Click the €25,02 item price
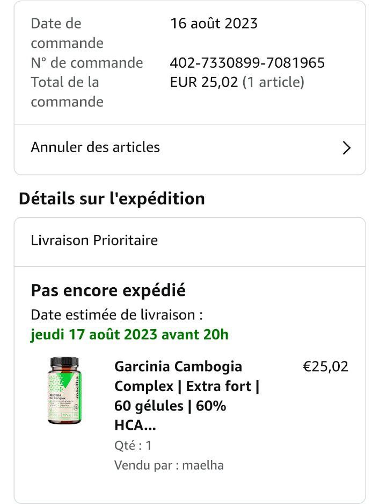 (325, 367)
